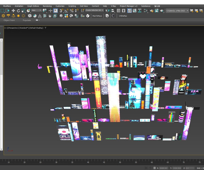Viewport: 204px width, 170px height.
Task: Open the Project Manager v.3 menu
Action: 129,6
